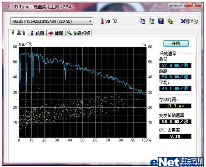Image resolution: width=206 pixels, height=167 pixels.
Task: Click the 开始 start button
Action: (176, 44)
